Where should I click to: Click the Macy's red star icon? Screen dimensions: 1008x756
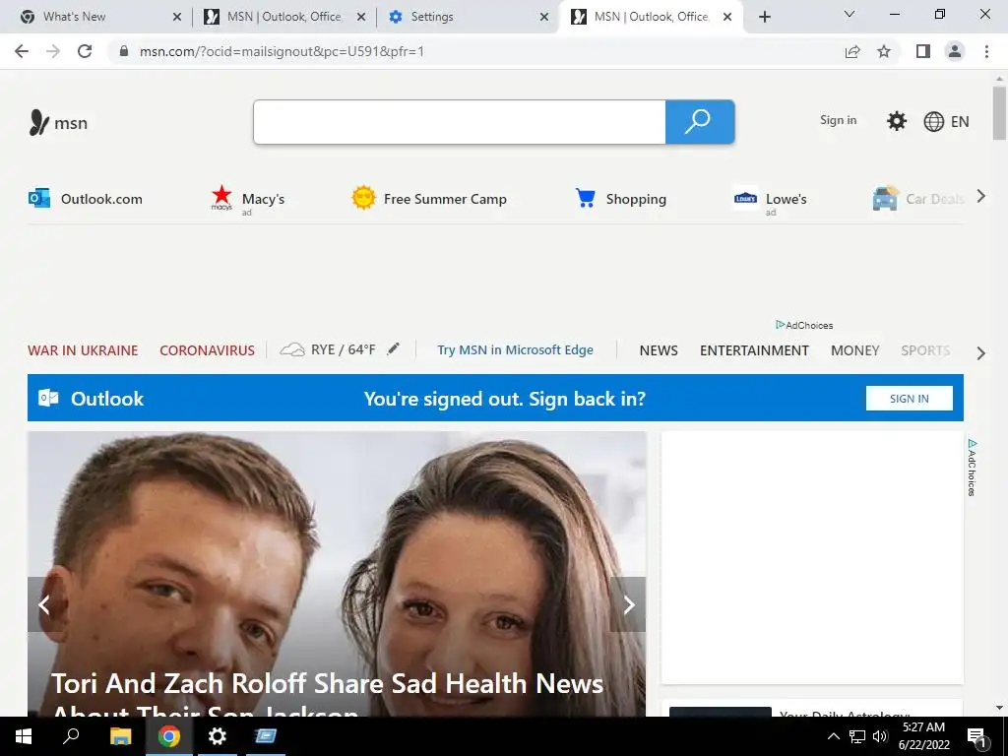tap(221, 197)
